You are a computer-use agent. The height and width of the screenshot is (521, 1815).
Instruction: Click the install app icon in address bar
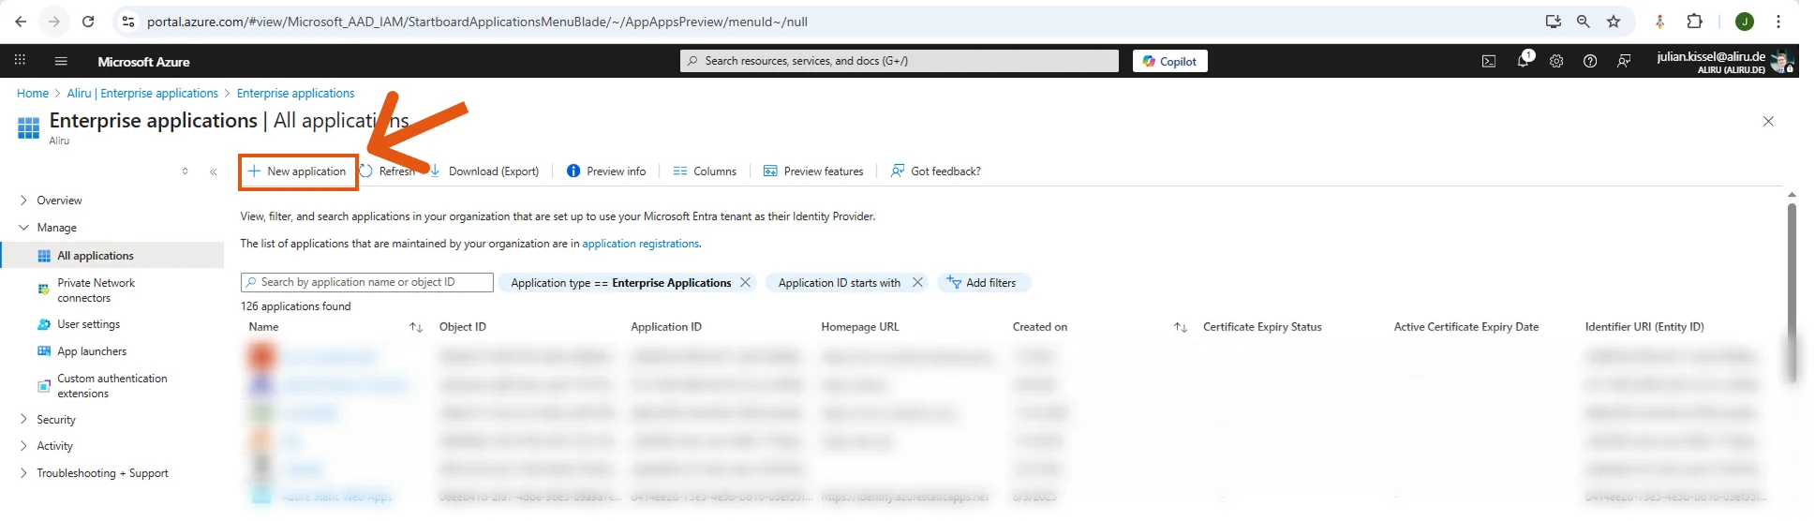pyautogui.click(x=1553, y=22)
